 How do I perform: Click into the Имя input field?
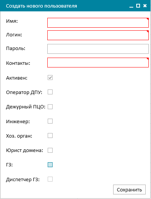[x=98, y=23]
